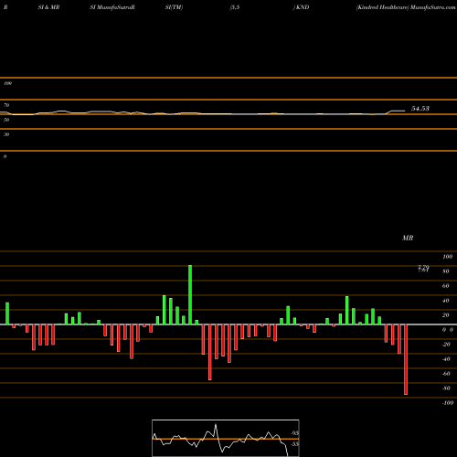Click the 0 label on RSI axis
457x457 pixels.
pos(5,156)
